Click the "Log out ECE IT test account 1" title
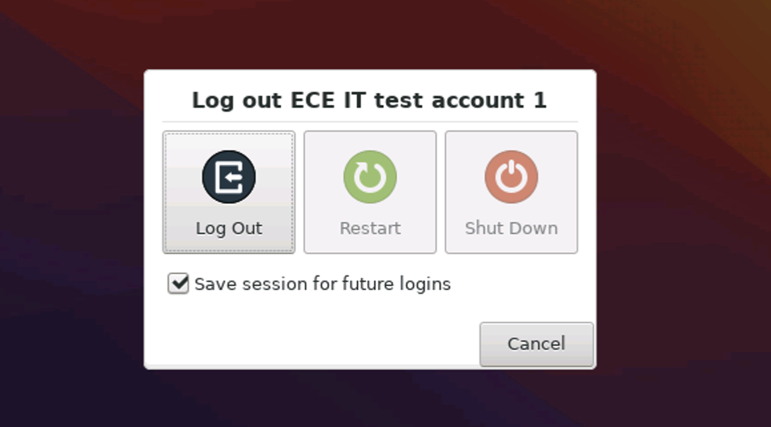 coord(370,100)
